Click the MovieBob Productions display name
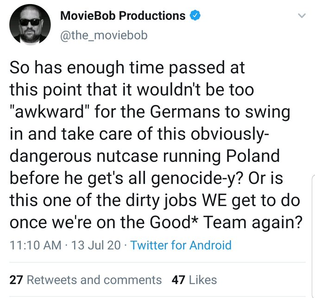The image size is (315, 298). coord(122,16)
